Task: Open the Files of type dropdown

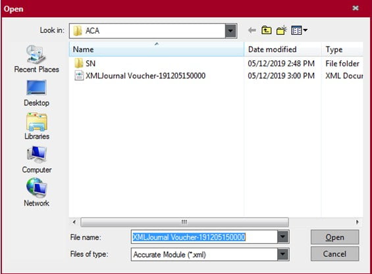Action: pos(283,254)
